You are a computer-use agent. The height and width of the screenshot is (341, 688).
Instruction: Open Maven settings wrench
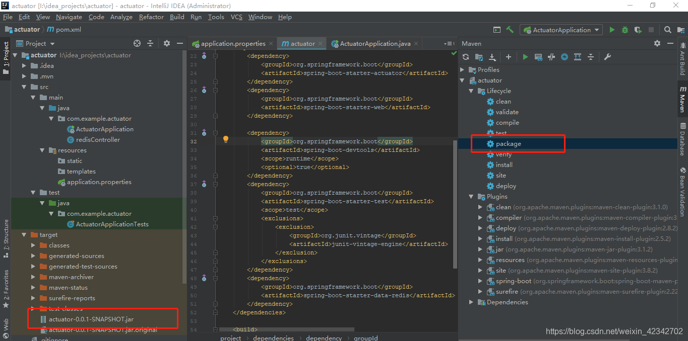[x=607, y=57]
